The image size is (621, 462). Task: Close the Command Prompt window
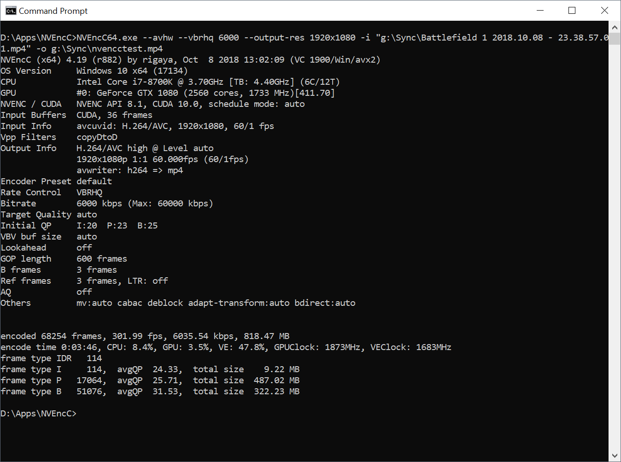tap(604, 11)
